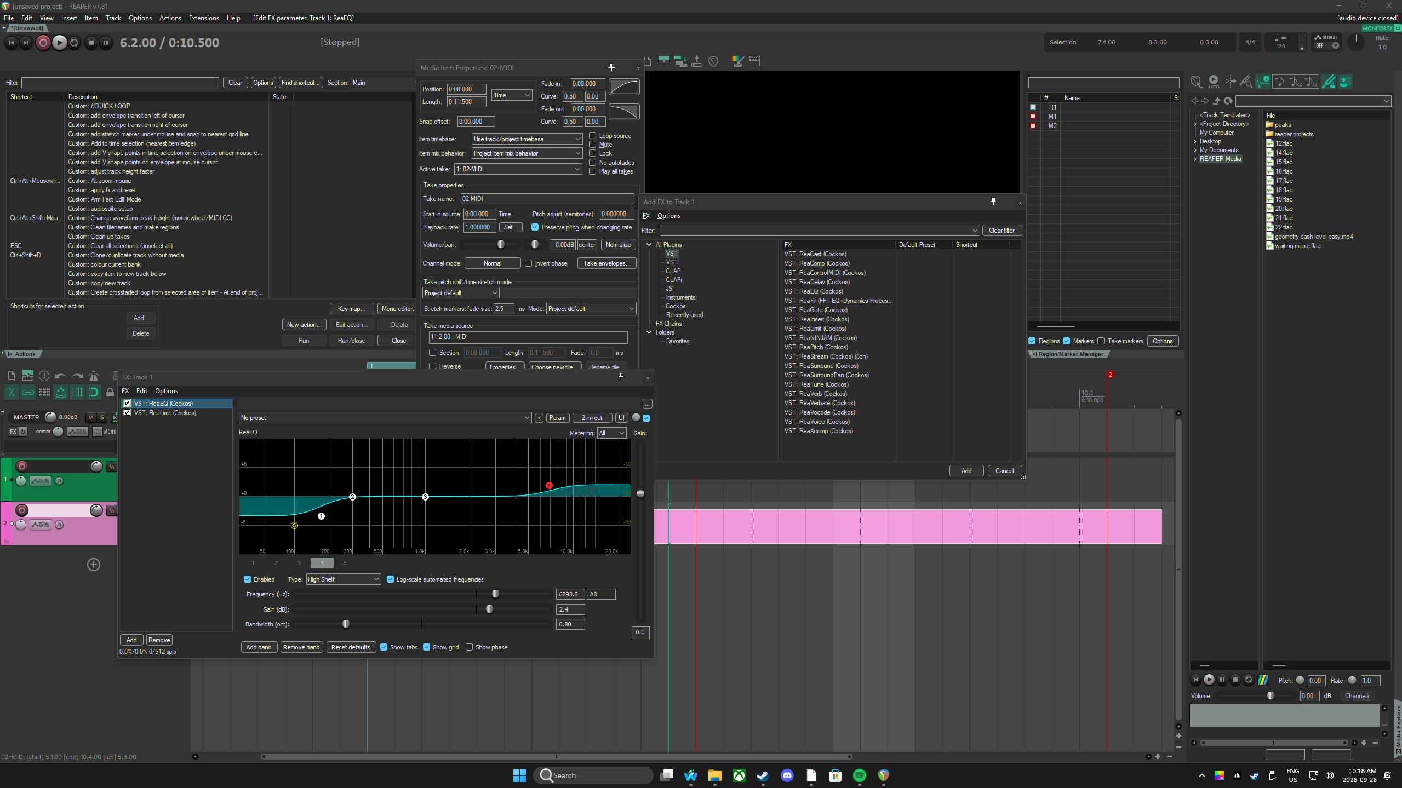Open Discord from the Windows taskbar
Image resolution: width=1402 pixels, height=788 pixels.
coord(787,775)
